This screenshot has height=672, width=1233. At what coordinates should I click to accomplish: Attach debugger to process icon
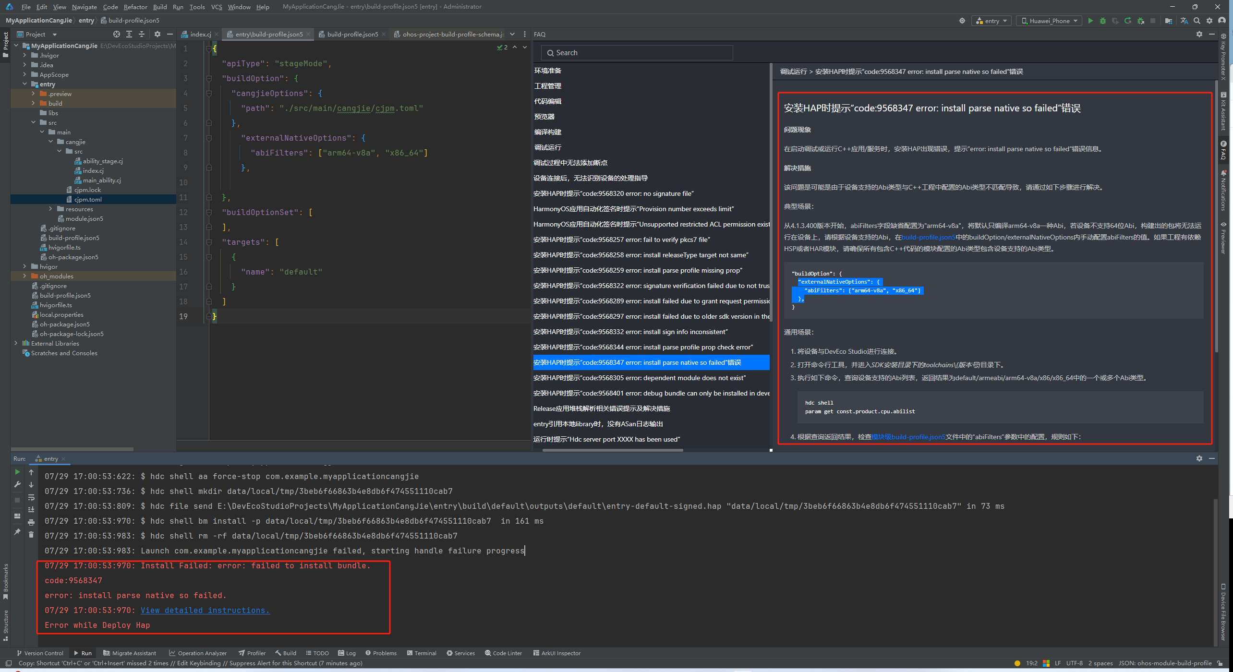[1140, 21]
